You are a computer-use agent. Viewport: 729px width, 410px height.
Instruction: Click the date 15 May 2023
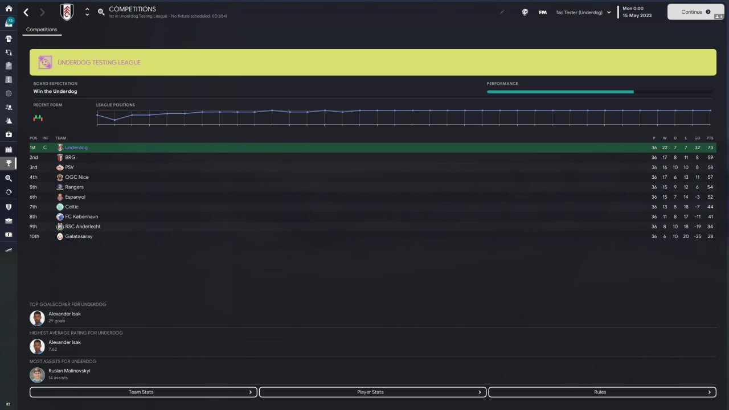click(637, 15)
